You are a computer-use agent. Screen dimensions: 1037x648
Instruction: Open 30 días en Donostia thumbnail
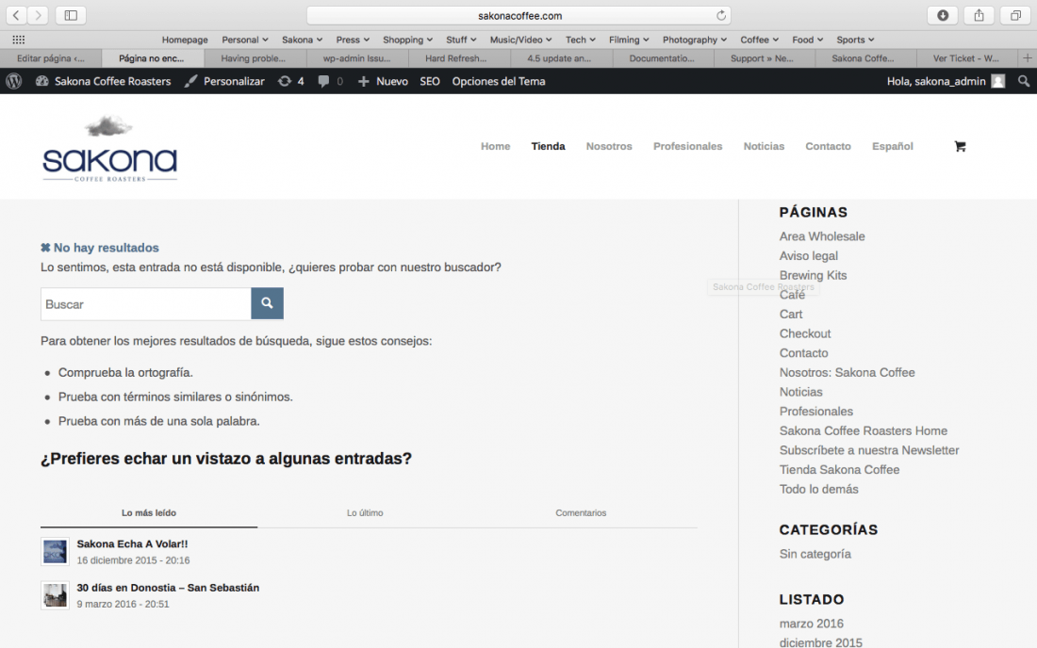click(x=55, y=595)
